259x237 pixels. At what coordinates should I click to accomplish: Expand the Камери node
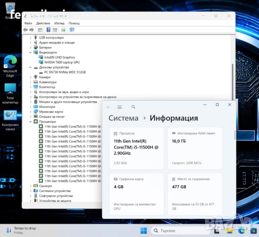[x=31, y=77]
